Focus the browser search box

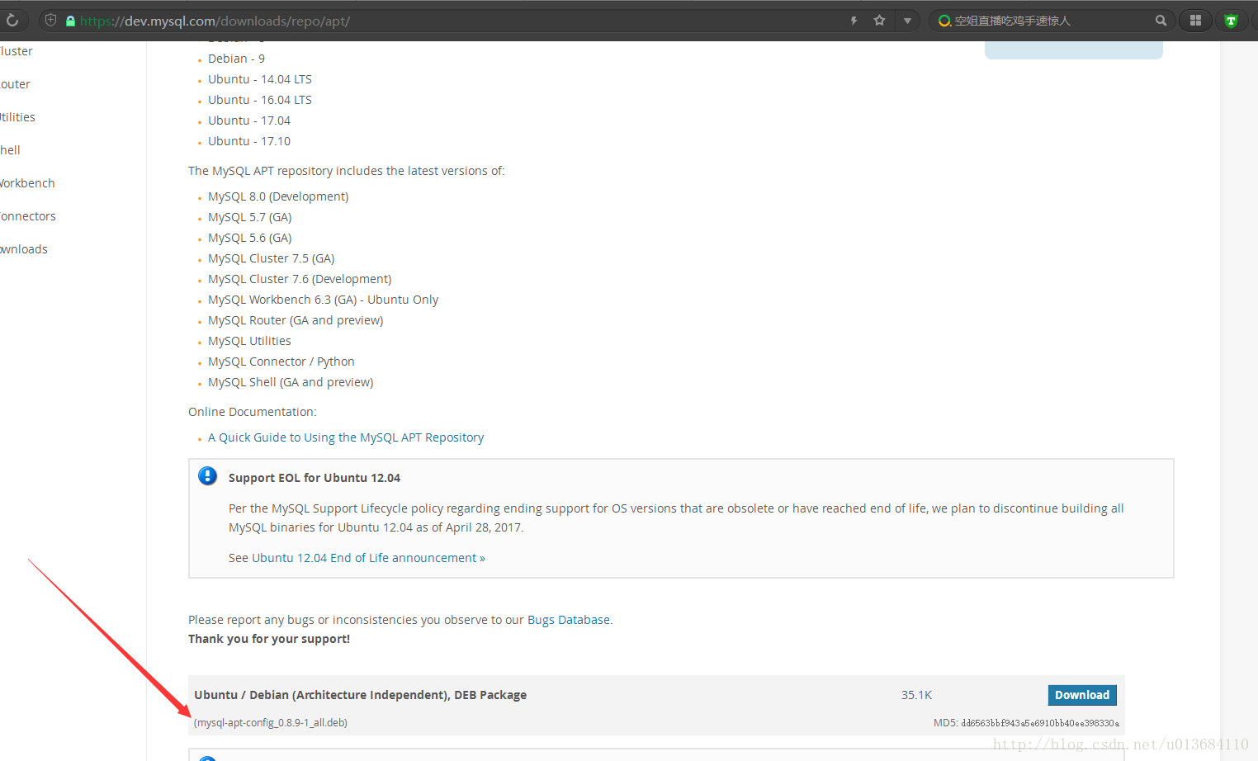[x=1052, y=21]
